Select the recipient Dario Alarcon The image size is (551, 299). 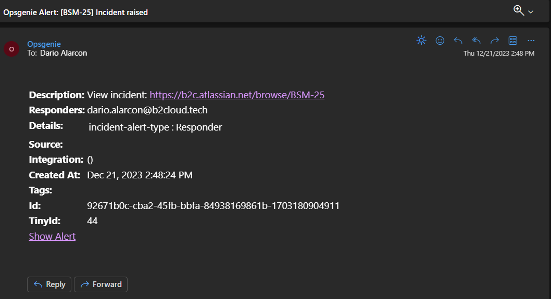tap(64, 53)
